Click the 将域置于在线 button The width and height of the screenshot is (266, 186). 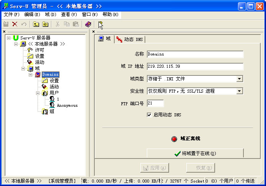click(195, 153)
